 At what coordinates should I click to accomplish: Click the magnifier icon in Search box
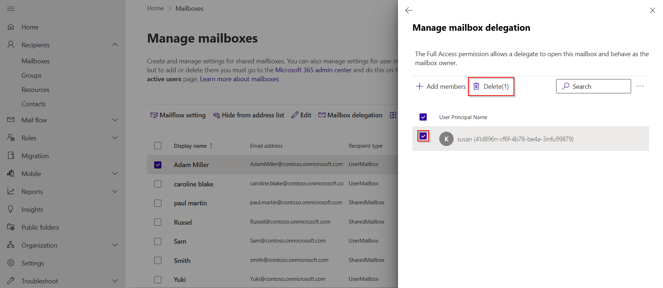565,86
